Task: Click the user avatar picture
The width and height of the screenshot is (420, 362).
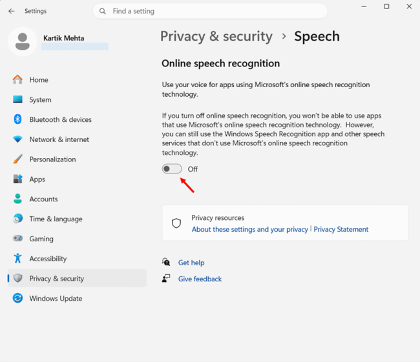Action: (23, 41)
